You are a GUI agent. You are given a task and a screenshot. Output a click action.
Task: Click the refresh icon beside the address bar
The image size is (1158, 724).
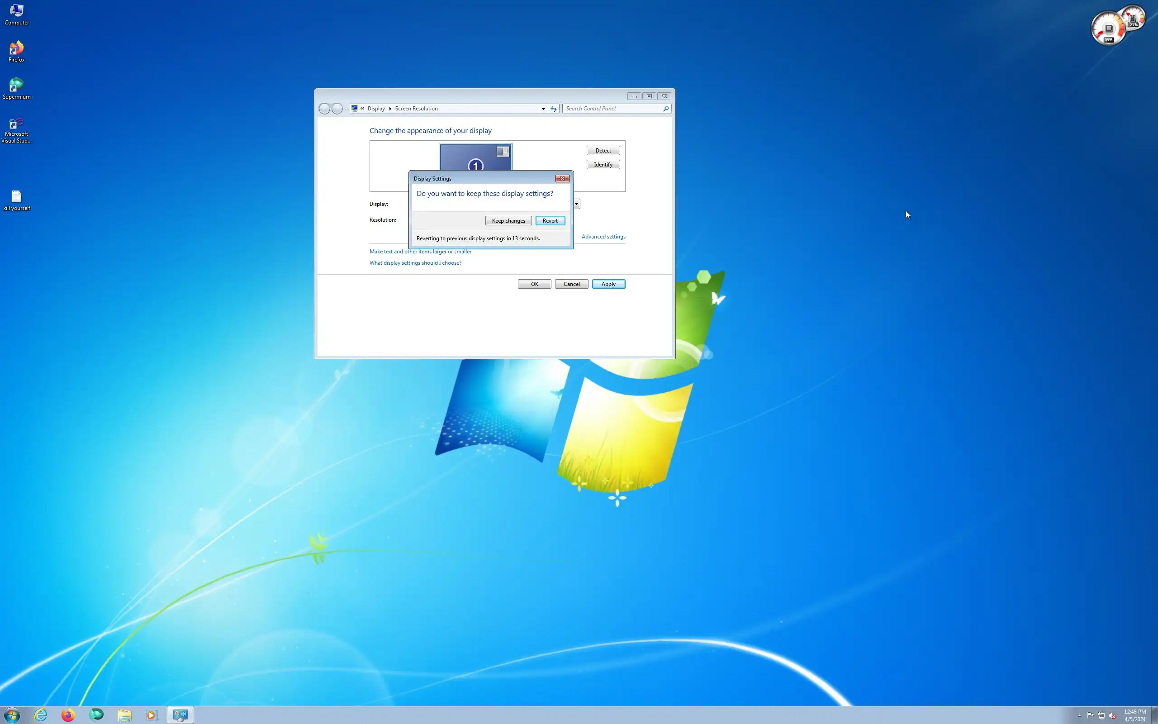pos(554,109)
